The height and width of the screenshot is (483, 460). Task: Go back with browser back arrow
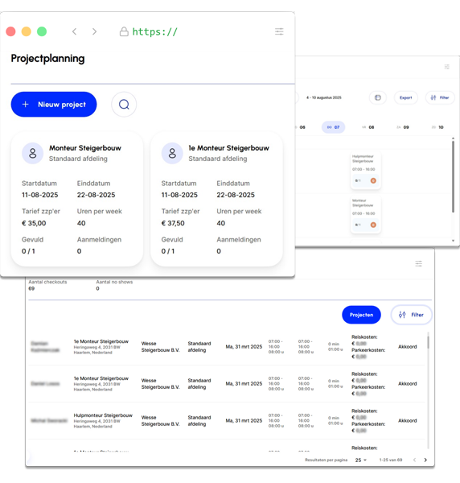tap(75, 31)
